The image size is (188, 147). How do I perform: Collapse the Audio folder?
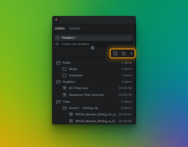pos(58,63)
